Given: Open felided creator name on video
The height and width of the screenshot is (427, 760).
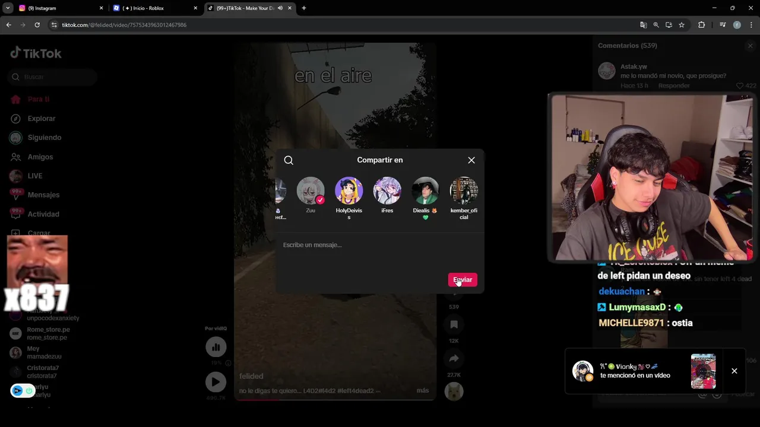Looking at the screenshot, I should pyautogui.click(x=251, y=376).
